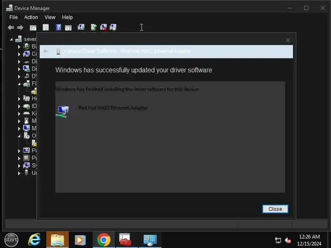Select the processor chip category icon
This screenshot has height=248, width=331.
point(26,158)
